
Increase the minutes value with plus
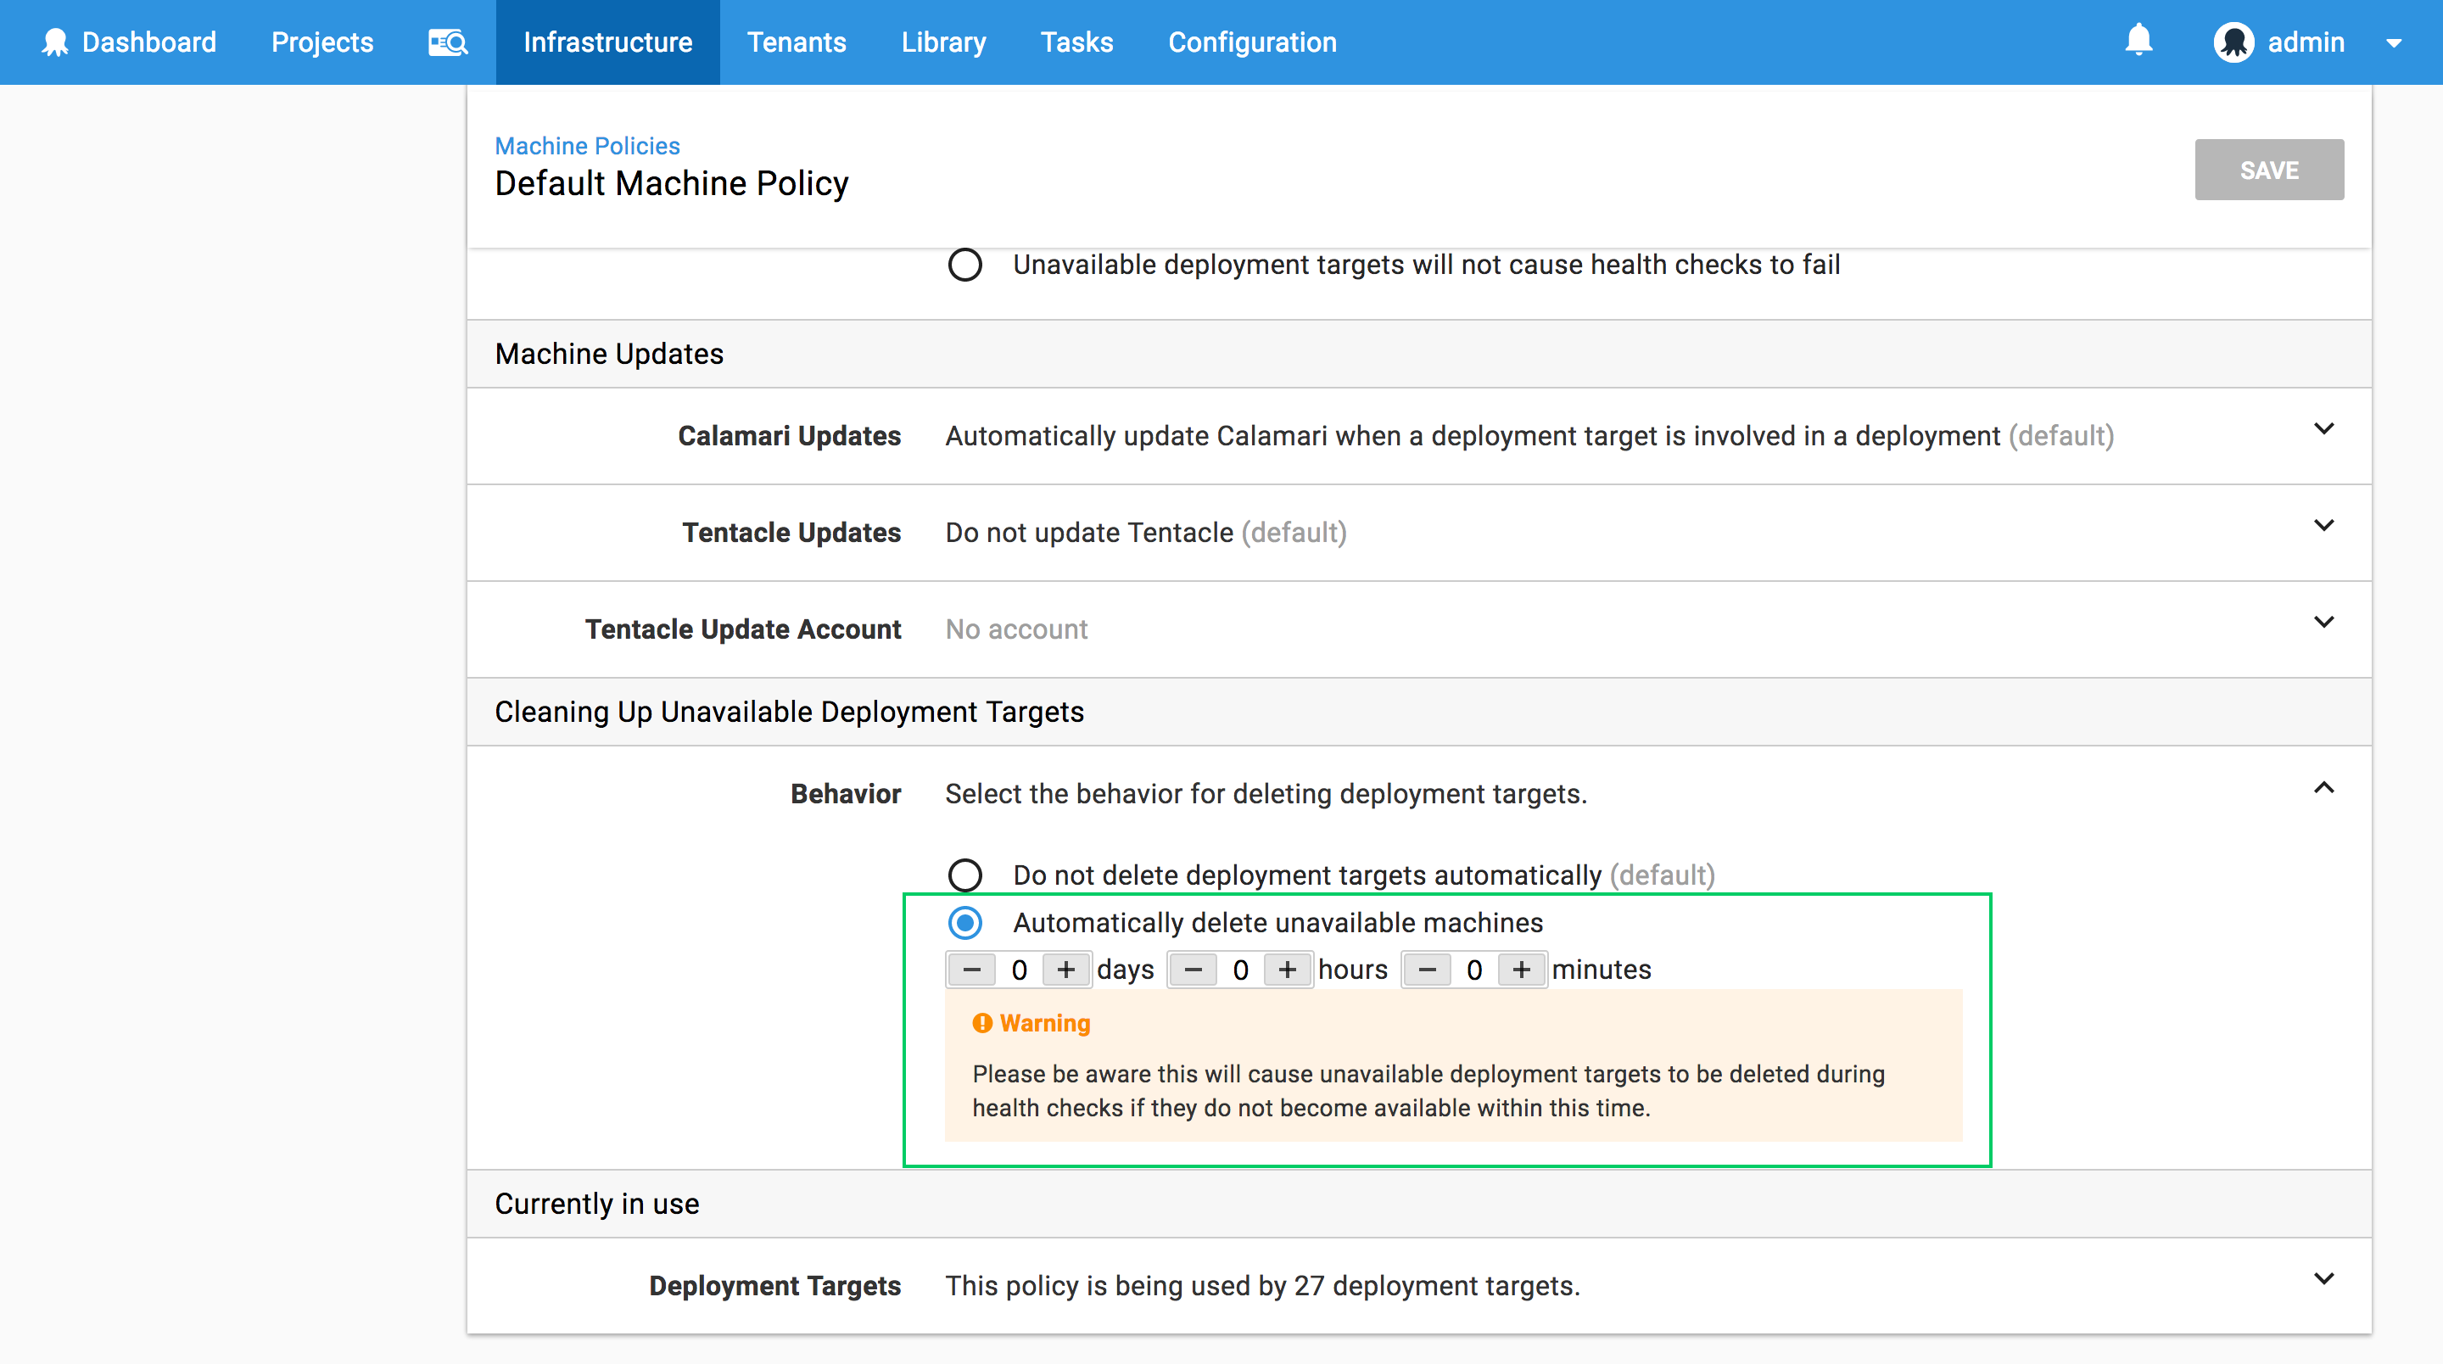(1521, 970)
